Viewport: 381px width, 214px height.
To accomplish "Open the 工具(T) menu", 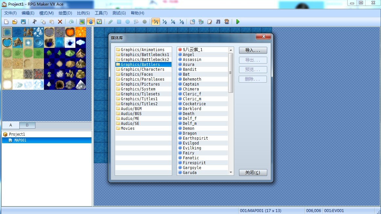I will pos(101,13).
